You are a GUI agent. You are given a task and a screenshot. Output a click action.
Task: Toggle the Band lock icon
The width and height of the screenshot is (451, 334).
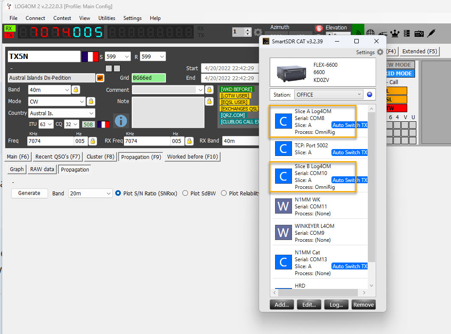76,90
